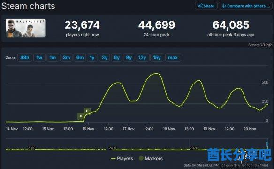The height and width of the screenshot is (169, 274).
Task: Set chart zoom to 15y
Action: click(x=157, y=57)
